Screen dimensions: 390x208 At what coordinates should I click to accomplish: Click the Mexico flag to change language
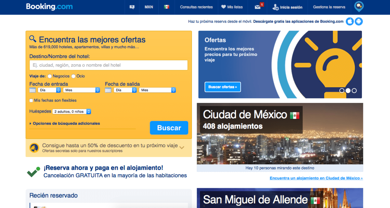pos(166,6)
